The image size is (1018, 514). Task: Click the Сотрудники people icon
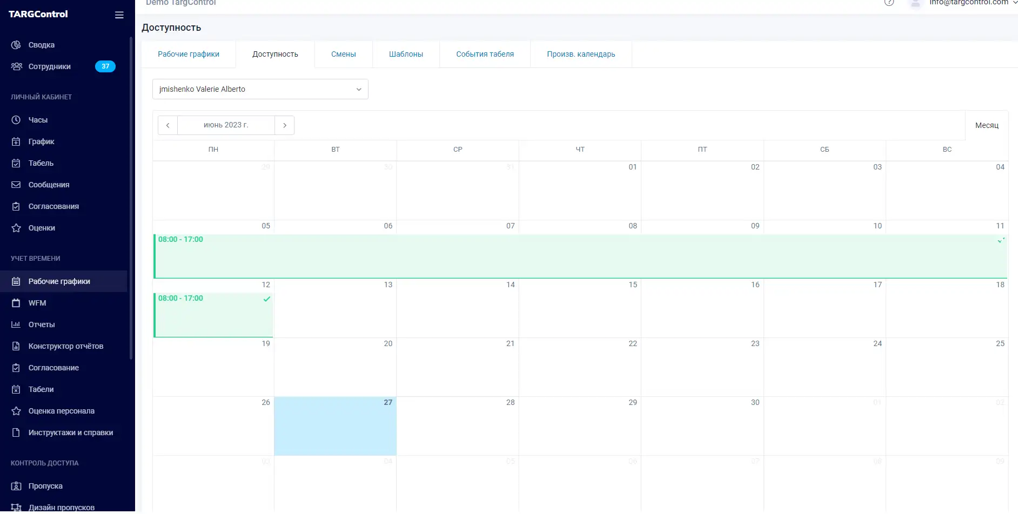point(17,66)
